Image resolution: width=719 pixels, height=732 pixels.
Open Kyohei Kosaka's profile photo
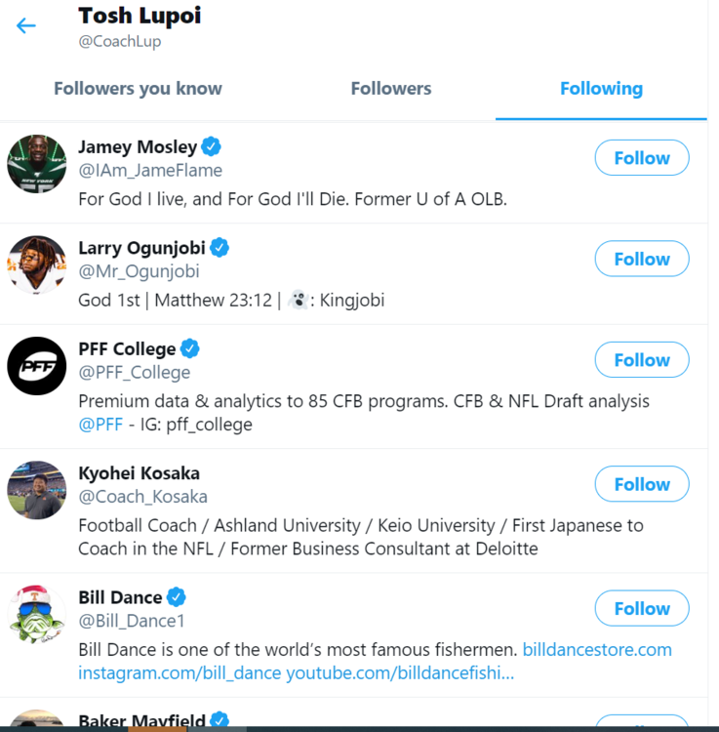pyautogui.click(x=37, y=490)
